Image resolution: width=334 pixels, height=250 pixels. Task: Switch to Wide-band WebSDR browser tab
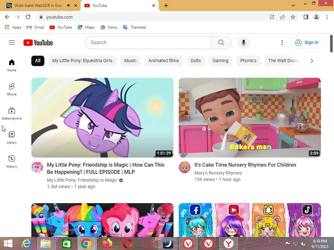click(x=38, y=6)
